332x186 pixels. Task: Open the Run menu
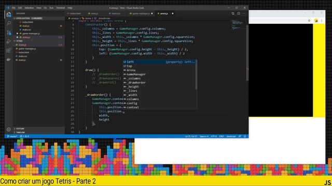click(x=51, y=8)
